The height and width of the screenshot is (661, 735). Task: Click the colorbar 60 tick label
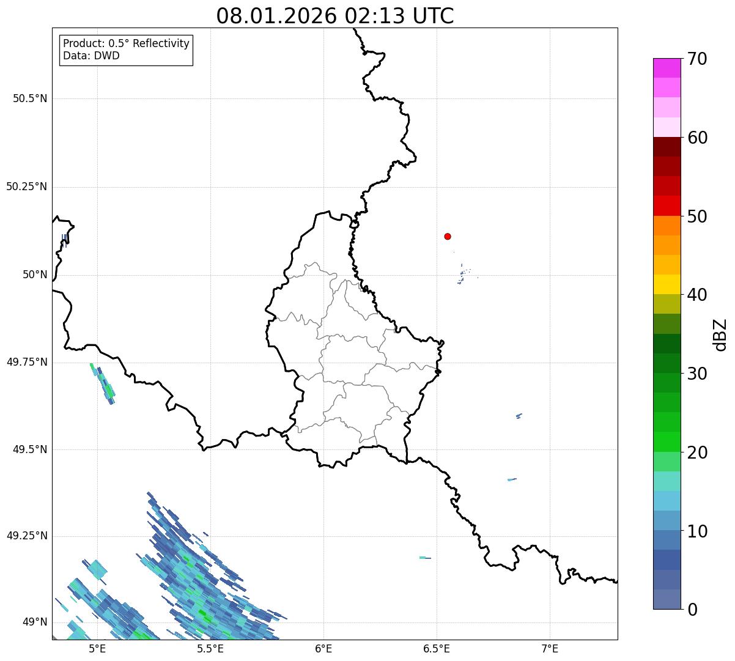697,138
